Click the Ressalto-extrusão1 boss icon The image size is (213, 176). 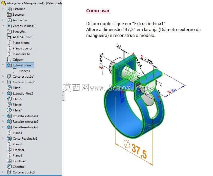[9, 116]
